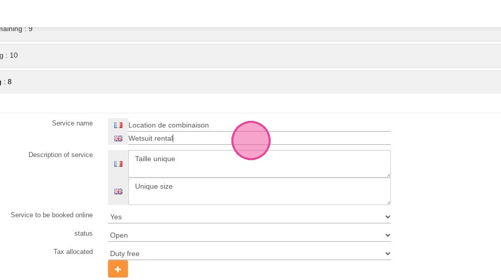Screen dimensions: 501x280
Task: Click the 'Tax allocated' label
Action: pos(73,251)
